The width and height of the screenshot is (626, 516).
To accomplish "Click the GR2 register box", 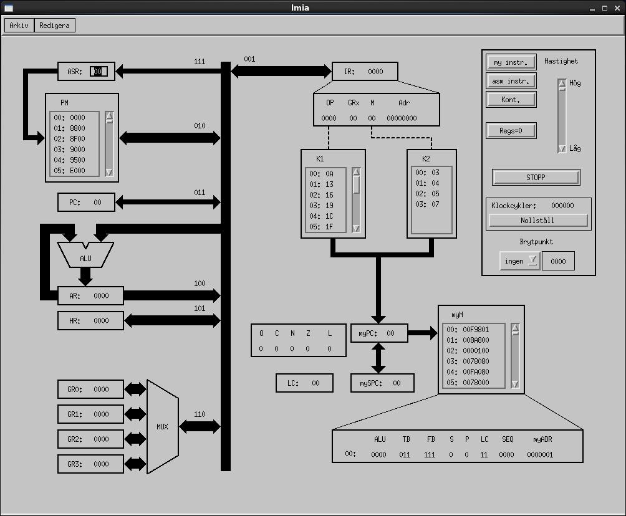I will 90,439.
